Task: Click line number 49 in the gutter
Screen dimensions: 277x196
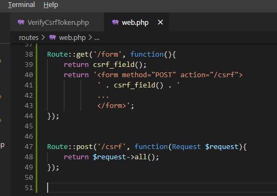Action: pyautogui.click(x=29, y=167)
